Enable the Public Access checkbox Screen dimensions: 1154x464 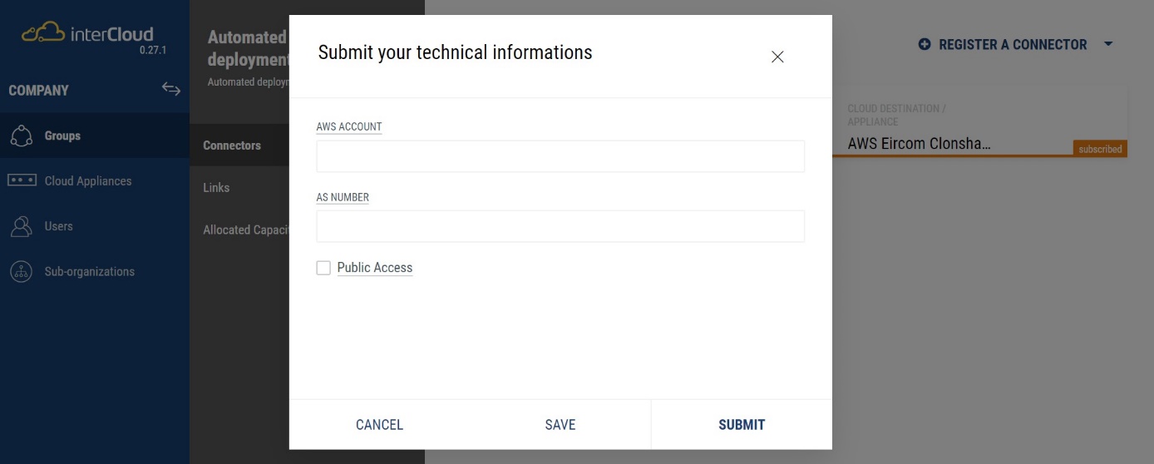tap(323, 268)
